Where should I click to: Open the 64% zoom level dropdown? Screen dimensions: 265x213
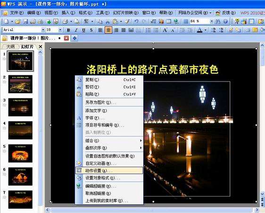(212, 21)
